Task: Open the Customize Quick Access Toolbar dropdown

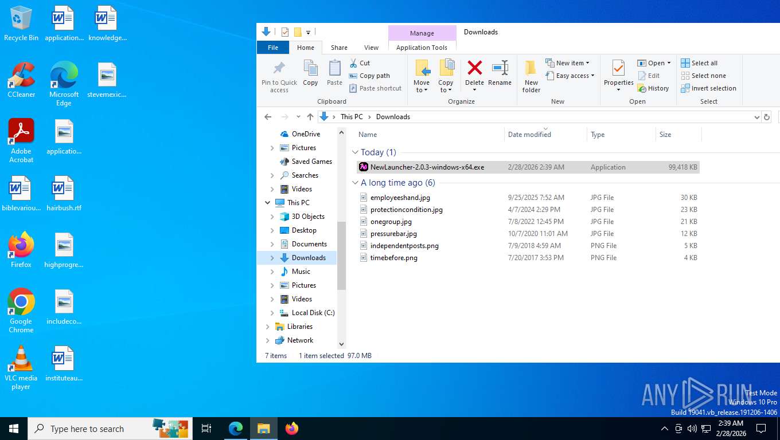Action: click(308, 32)
